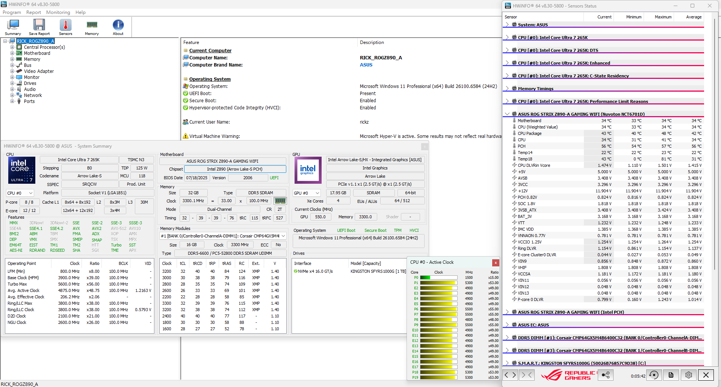Open the About info icon
This screenshot has width=721, height=387.
click(x=118, y=27)
